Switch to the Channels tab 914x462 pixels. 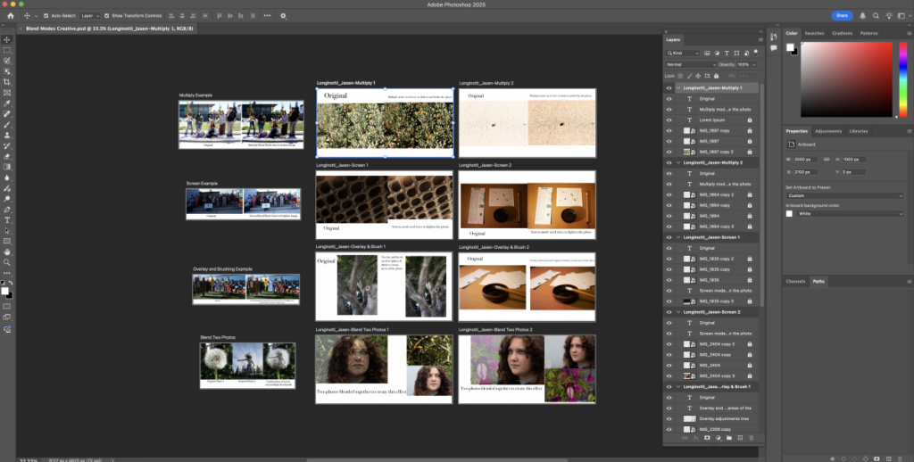point(795,282)
